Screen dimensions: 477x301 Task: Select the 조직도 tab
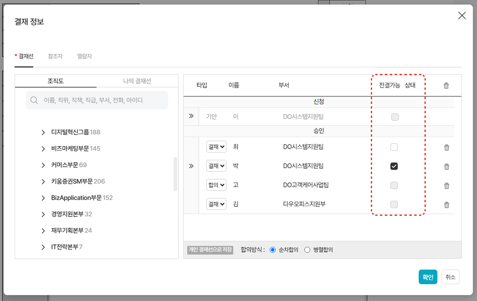(x=56, y=81)
